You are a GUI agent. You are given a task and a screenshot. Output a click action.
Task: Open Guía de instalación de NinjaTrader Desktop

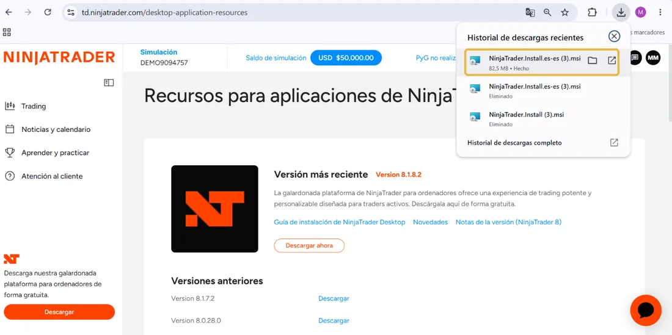point(340,222)
